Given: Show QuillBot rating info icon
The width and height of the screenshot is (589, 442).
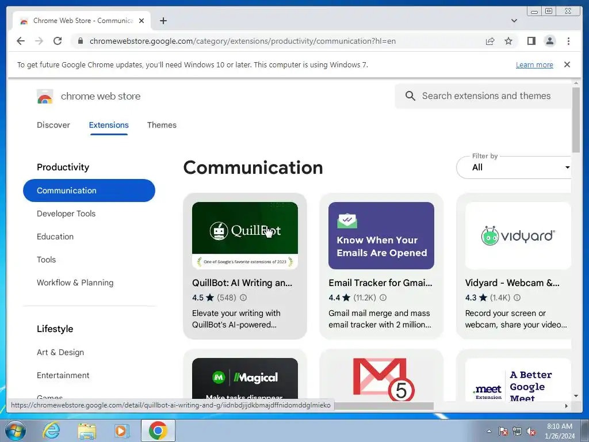Looking at the screenshot, I should point(243,298).
